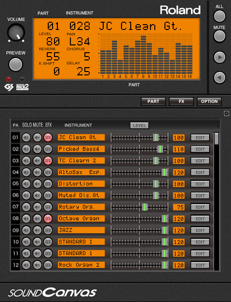Click the round PREVIEW button
This screenshot has height=302, width=231.
(x=15, y=64)
